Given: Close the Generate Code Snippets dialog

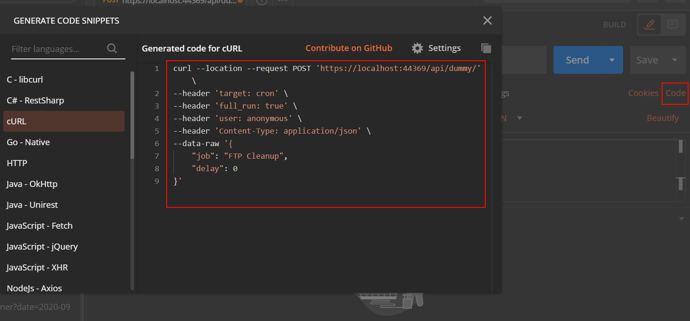Looking at the screenshot, I should coord(487,20).
